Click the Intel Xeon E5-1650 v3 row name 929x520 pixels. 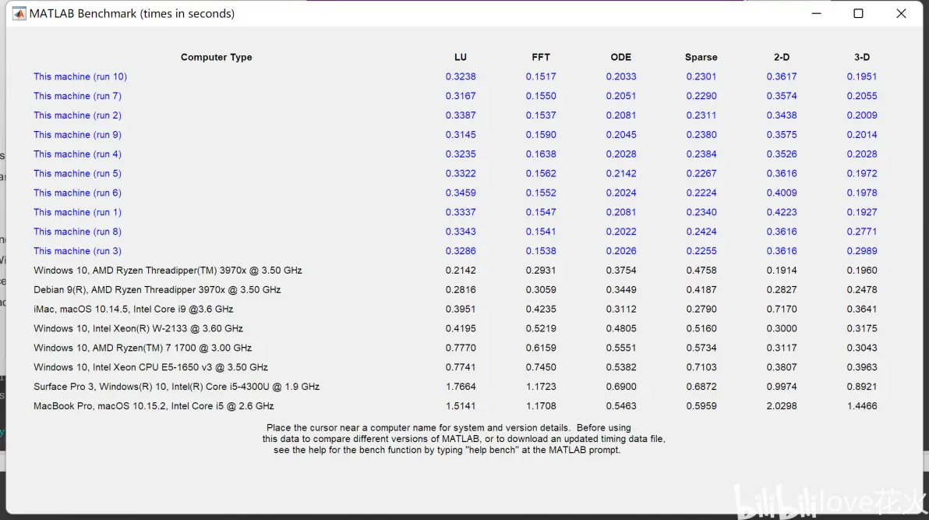coord(150,367)
